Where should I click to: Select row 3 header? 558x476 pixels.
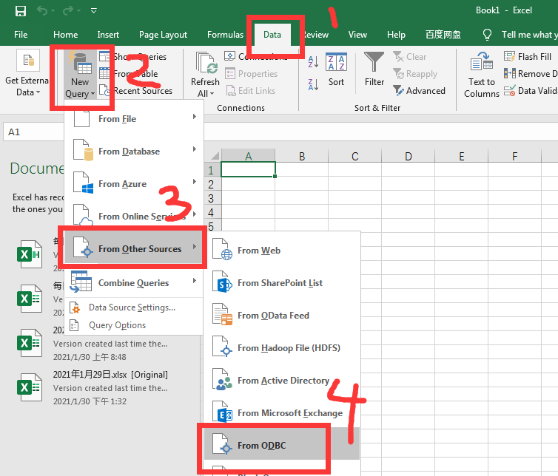211,198
